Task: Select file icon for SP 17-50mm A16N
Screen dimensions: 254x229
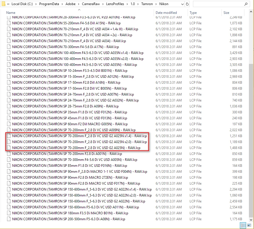Action: (x=9, y=82)
